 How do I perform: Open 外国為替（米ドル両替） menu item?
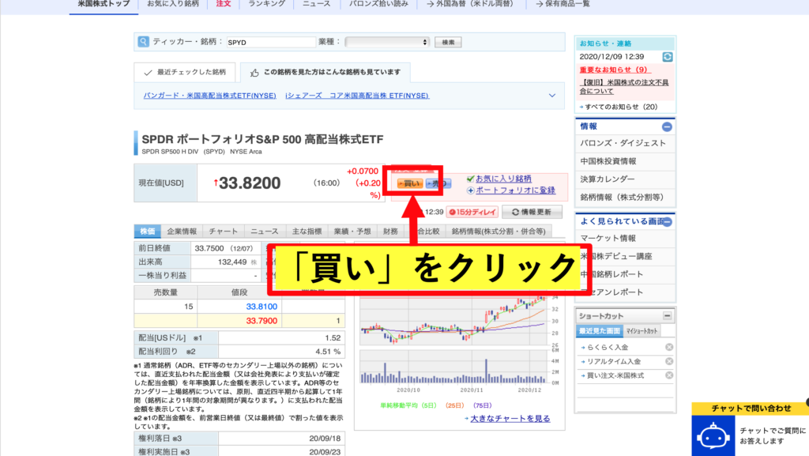click(x=471, y=4)
